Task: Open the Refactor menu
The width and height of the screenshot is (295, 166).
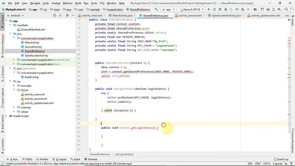Action: tap(68, 3)
